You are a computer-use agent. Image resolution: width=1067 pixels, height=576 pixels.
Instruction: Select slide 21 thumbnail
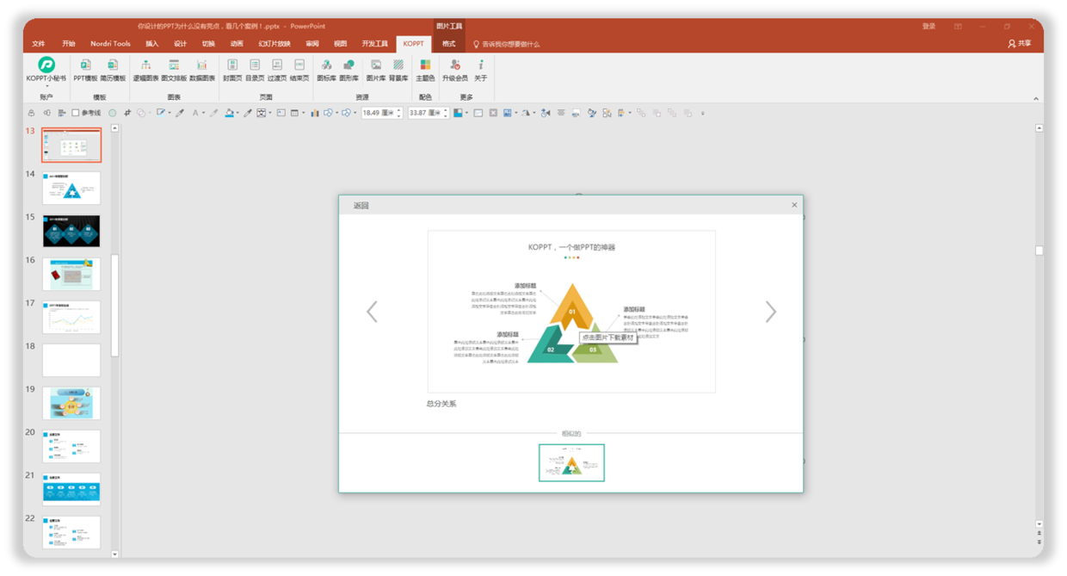point(71,490)
